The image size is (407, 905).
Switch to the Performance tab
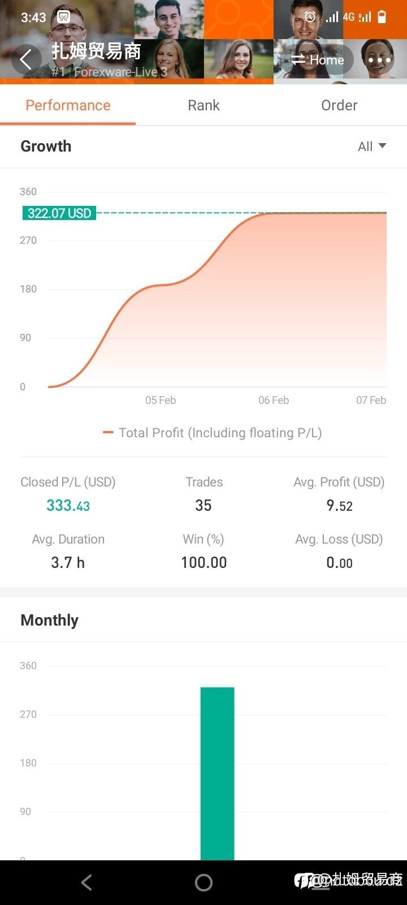click(68, 105)
